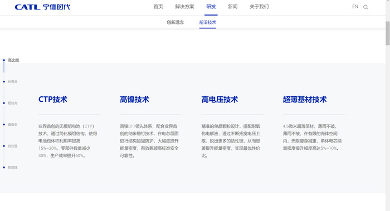This screenshot has height=211, width=390.
Task: Click the page vertical scrollbar thumb
Action: [x=388, y=33]
